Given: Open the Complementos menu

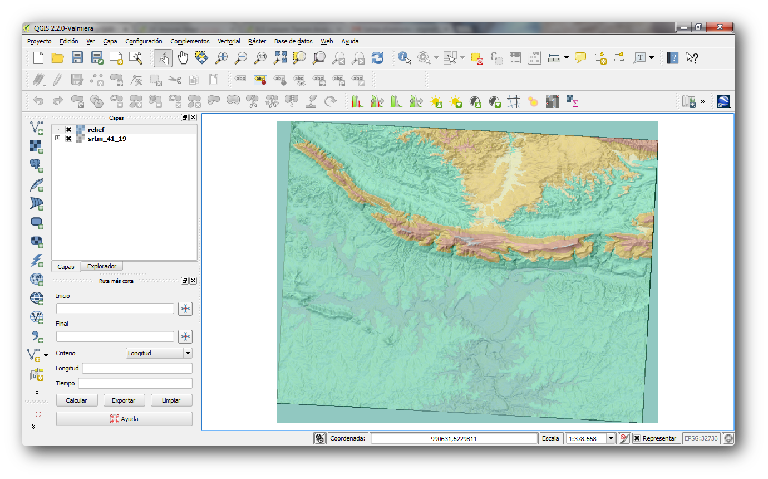Looking at the screenshot, I should click(x=190, y=41).
